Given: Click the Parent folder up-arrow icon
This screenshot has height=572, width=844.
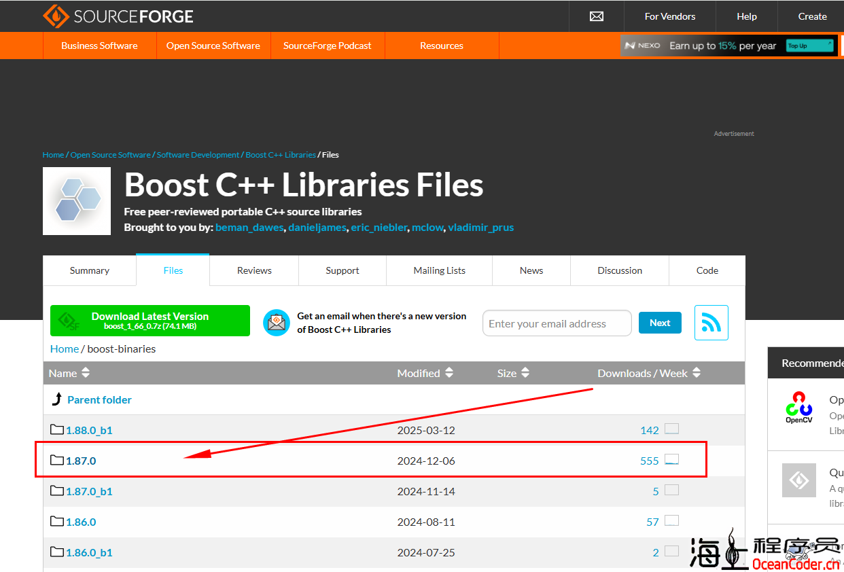Looking at the screenshot, I should pos(57,399).
